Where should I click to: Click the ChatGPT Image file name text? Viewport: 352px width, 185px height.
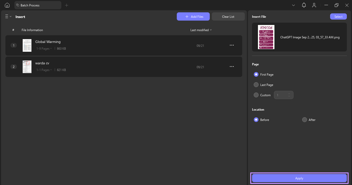point(310,37)
